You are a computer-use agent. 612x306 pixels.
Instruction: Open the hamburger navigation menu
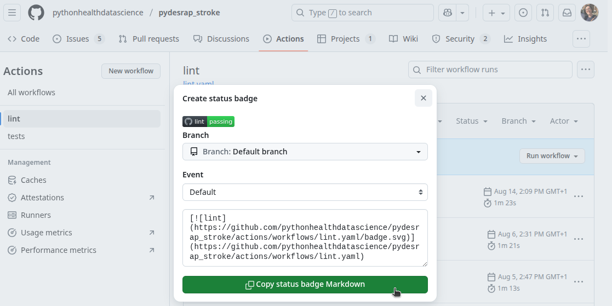[12, 13]
